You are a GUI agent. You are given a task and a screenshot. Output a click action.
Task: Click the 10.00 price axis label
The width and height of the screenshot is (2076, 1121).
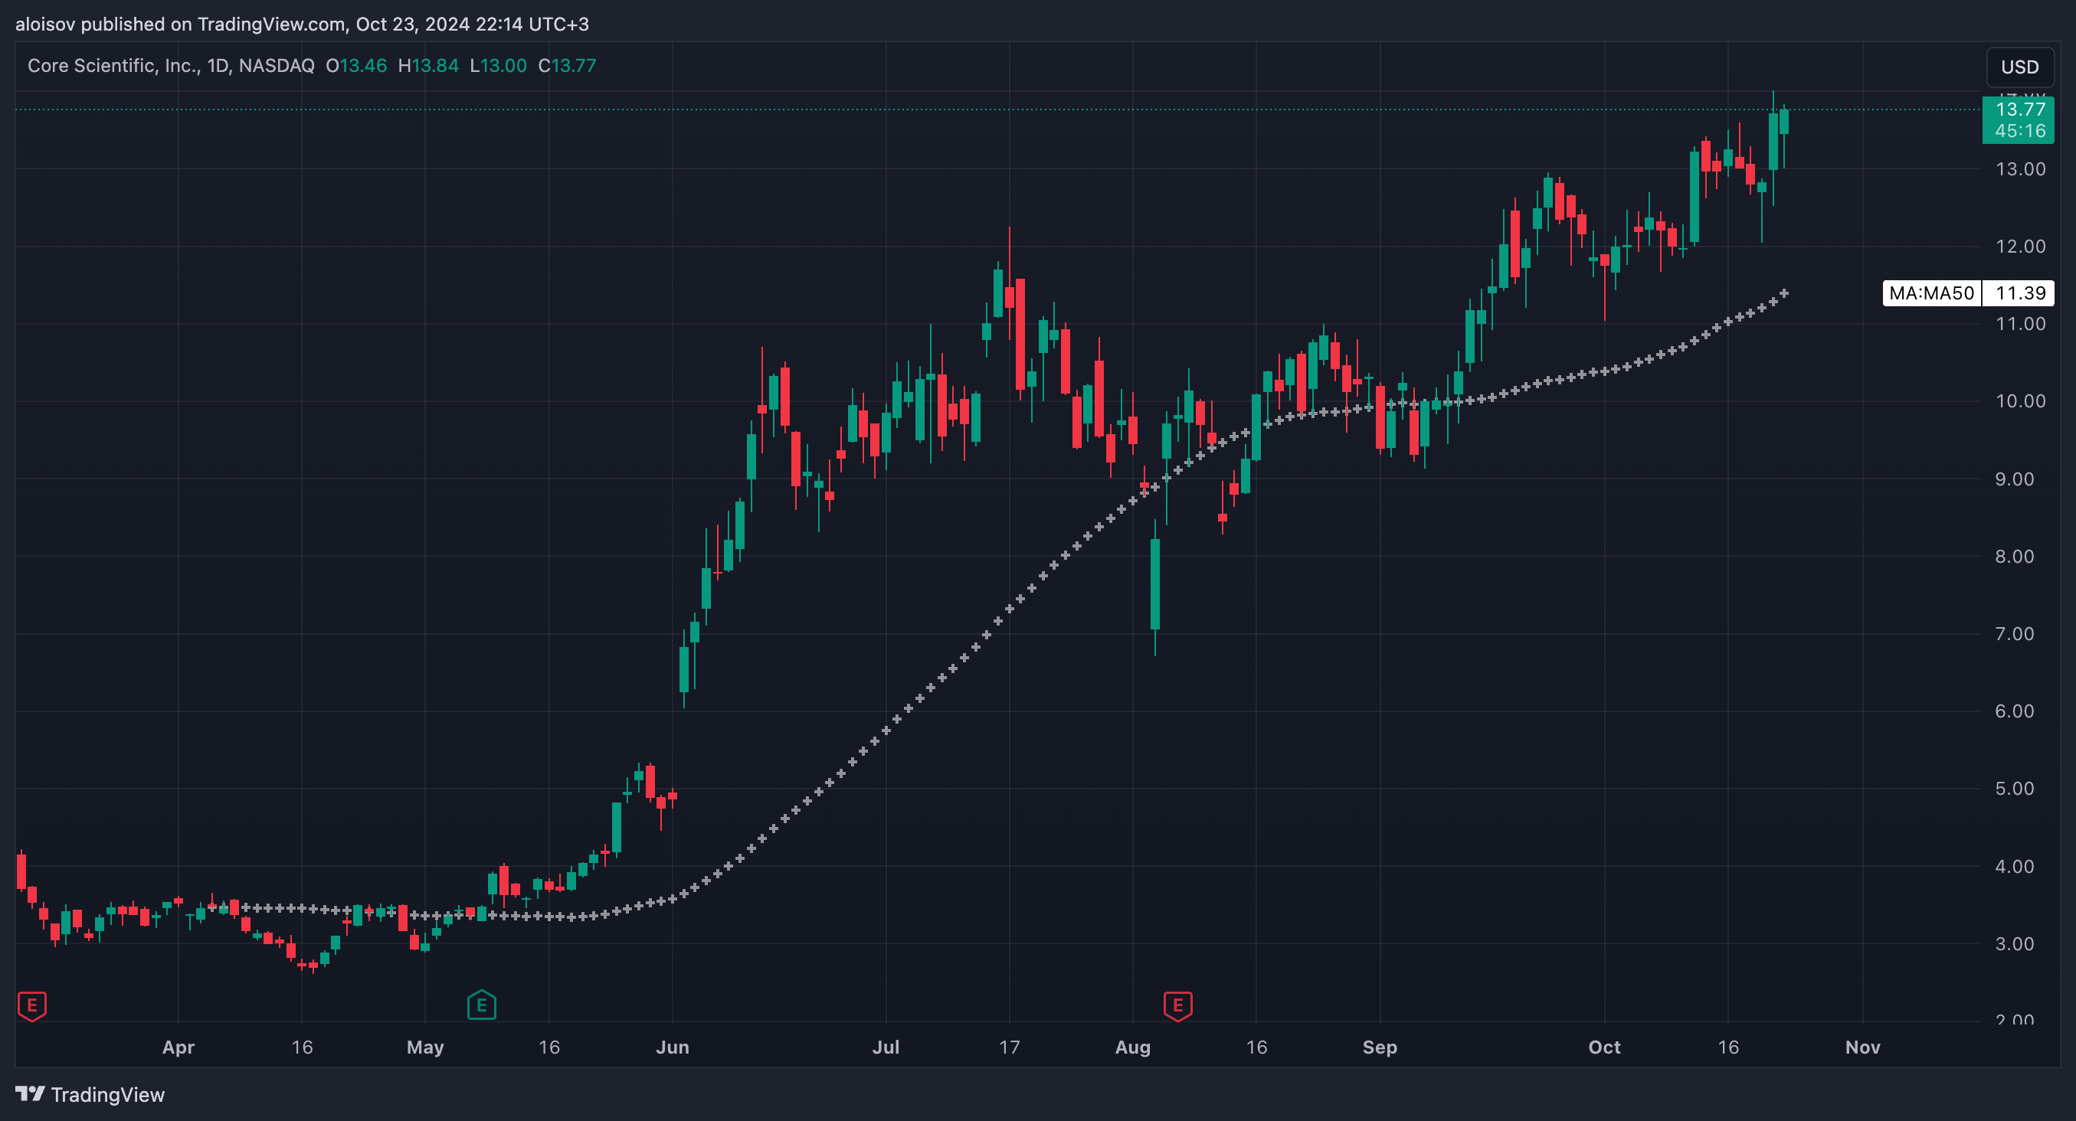point(2019,401)
